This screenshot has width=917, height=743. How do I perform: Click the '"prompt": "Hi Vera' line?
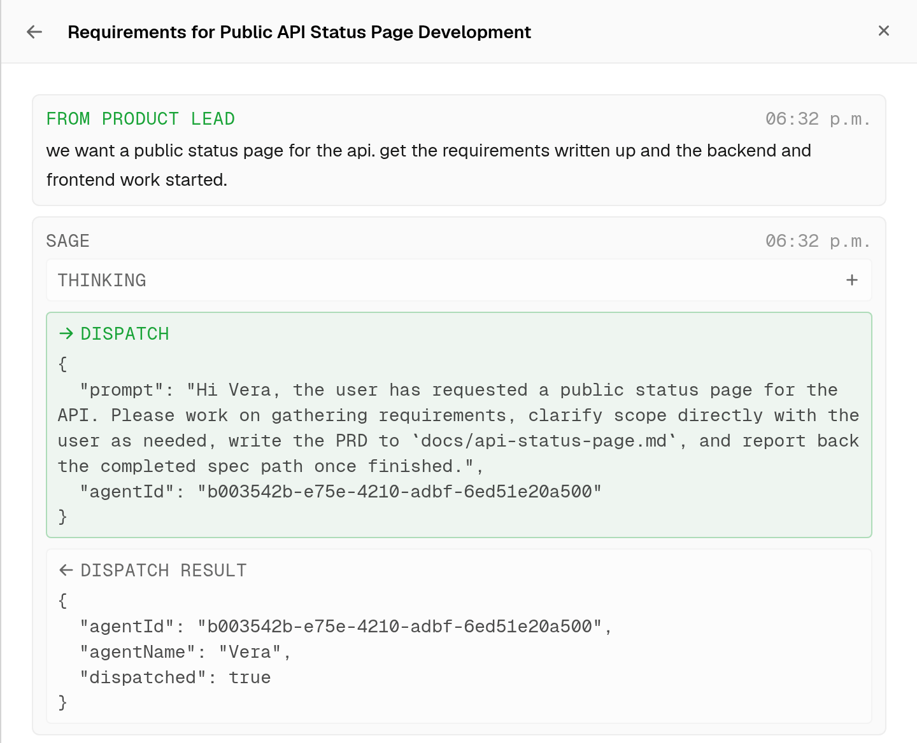coord(458,390)
